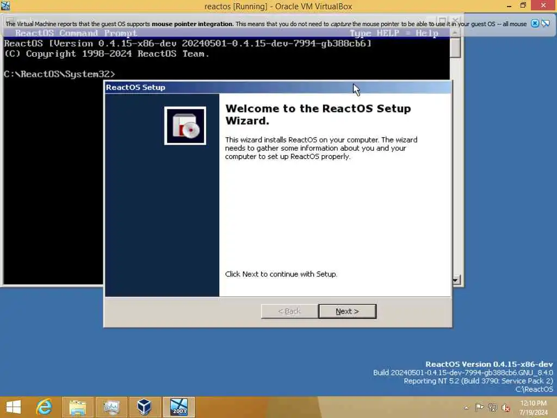
Task: Click 'Welcome to the ReactOS Setup Wizard' heading
Action: pyautogui.click(x=318, y=114)
